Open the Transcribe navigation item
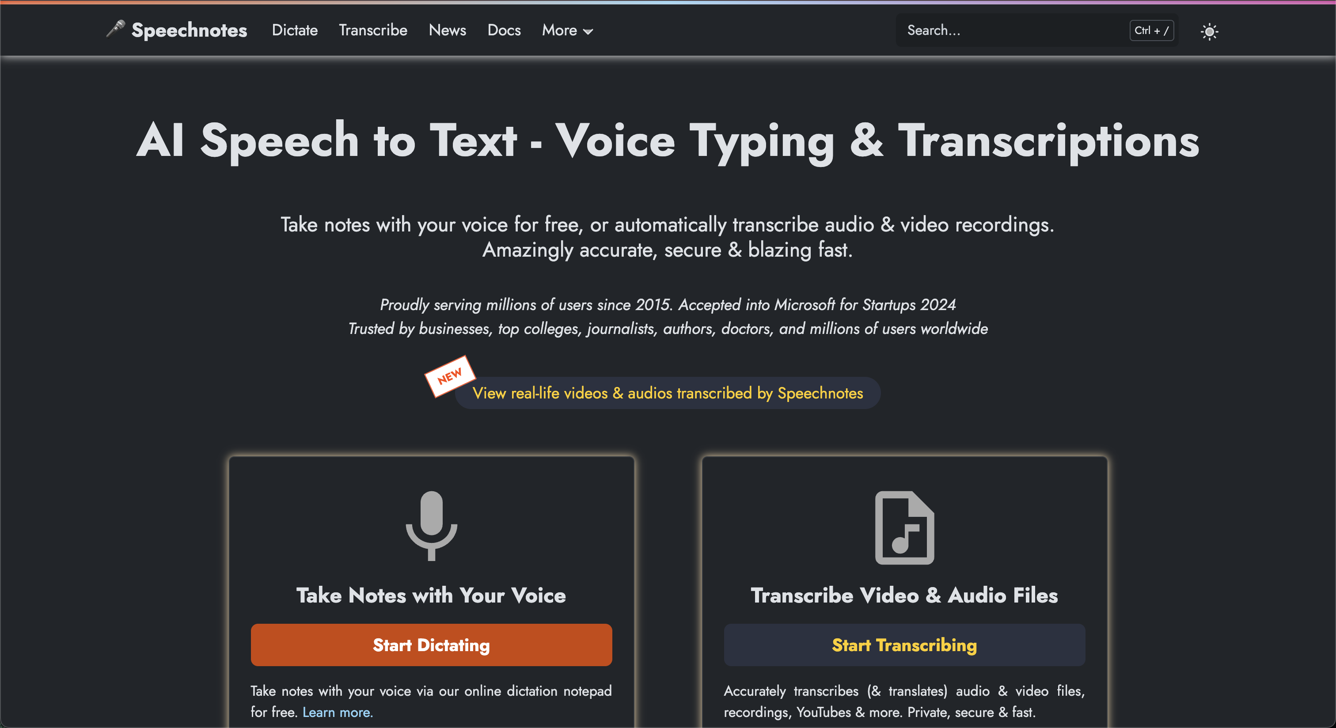Screen dimensions: 1336x728 click(x=373, y=30)
